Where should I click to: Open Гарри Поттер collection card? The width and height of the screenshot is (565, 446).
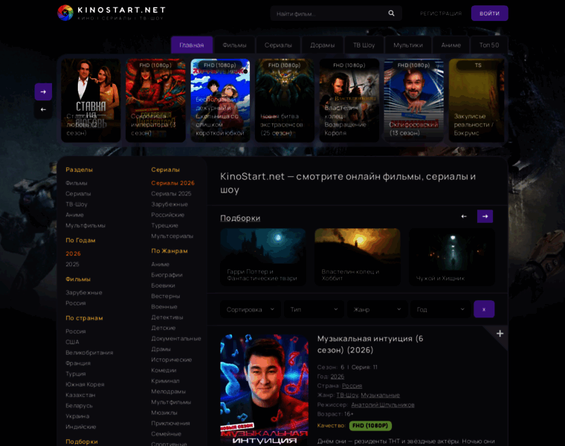tap(263, 257)
